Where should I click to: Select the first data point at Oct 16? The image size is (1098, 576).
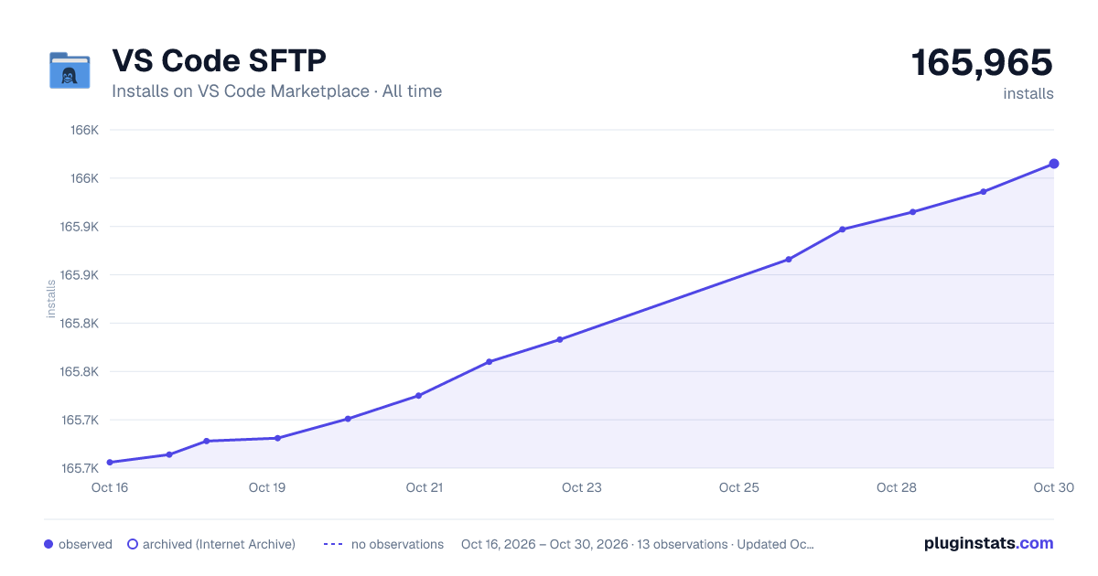pos(110,463)
